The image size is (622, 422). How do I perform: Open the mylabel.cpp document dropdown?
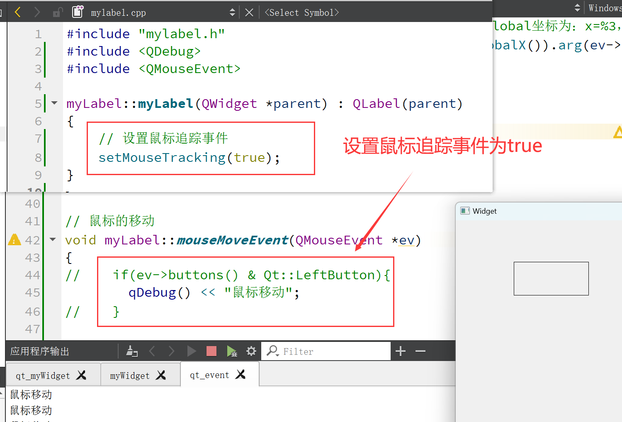click(232, 12)
